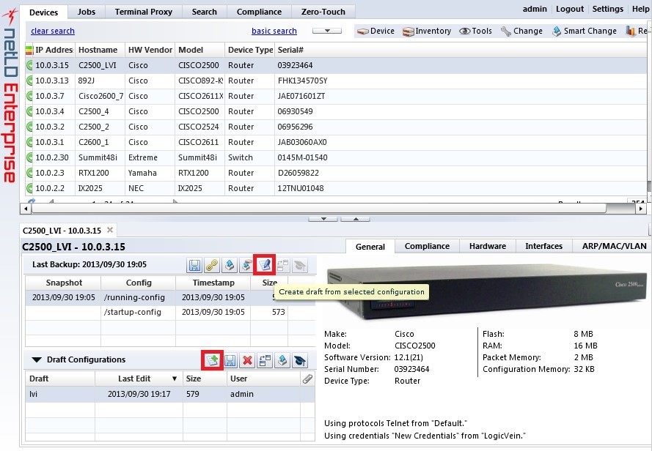
Task: Click the compare icon in Draft Configurations toolbar
Action: [x=265, y=360]
